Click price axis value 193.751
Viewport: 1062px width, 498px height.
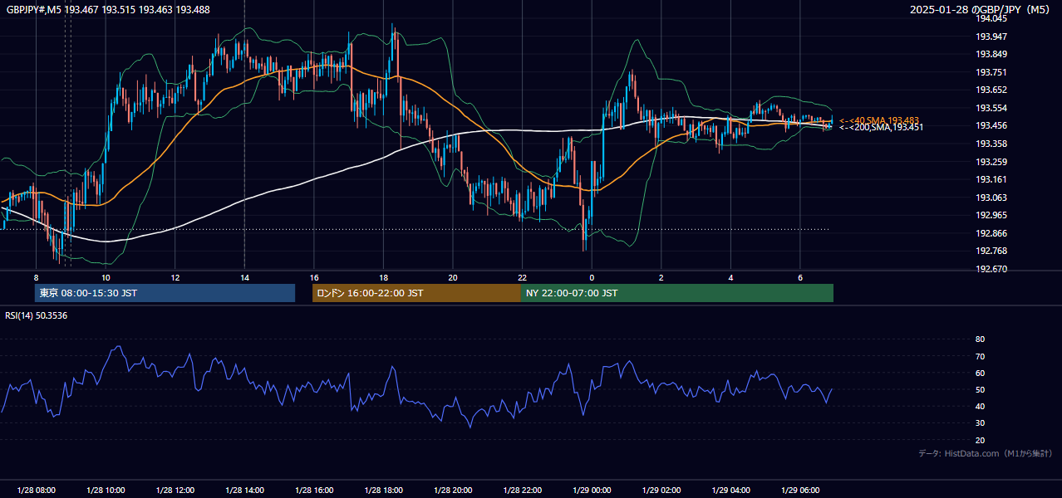(991, 72)
